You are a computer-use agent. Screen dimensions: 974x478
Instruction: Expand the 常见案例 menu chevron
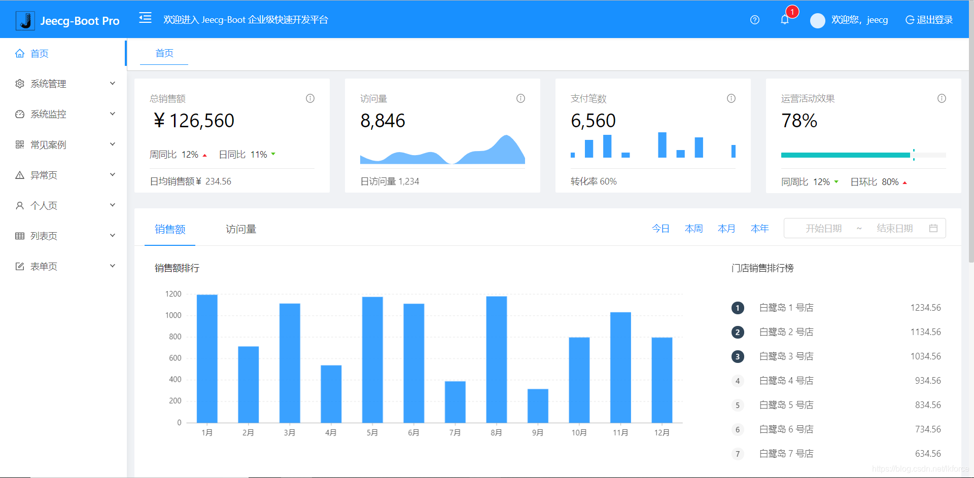point(113,144)
